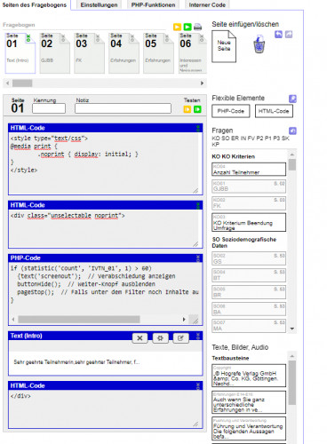
Task: Remove Text (Intro) element with X button
Action: tap(140, 338)
